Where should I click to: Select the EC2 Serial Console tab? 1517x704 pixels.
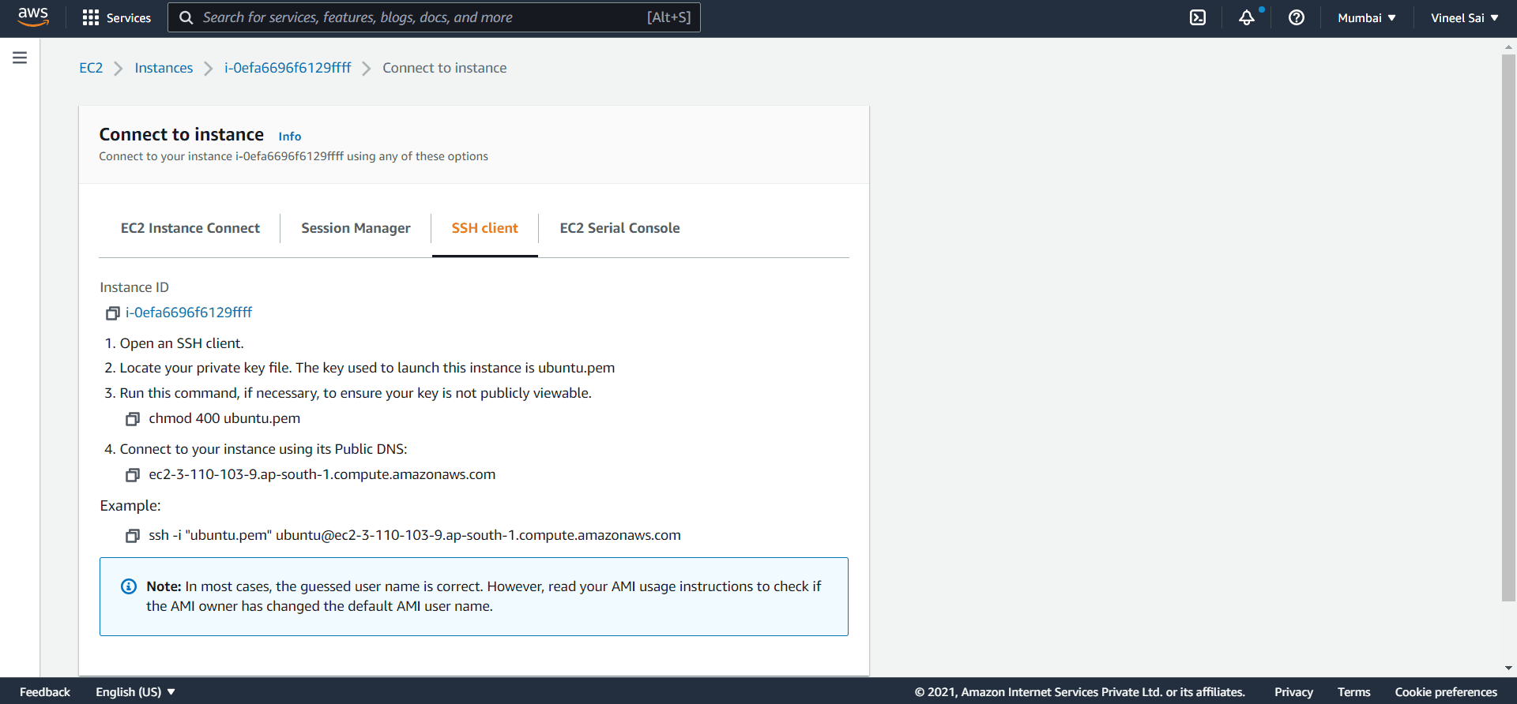[x=619, y=228]
